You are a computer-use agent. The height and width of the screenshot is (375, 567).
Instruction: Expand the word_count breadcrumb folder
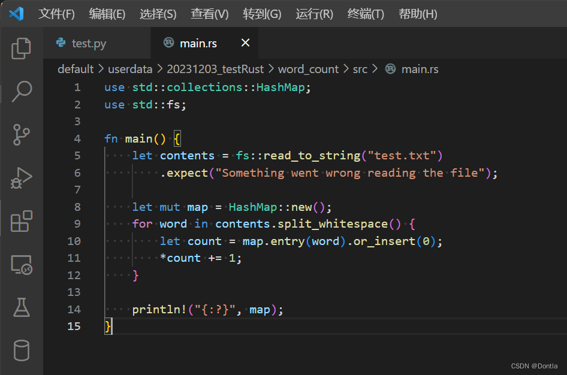point(308,69)
